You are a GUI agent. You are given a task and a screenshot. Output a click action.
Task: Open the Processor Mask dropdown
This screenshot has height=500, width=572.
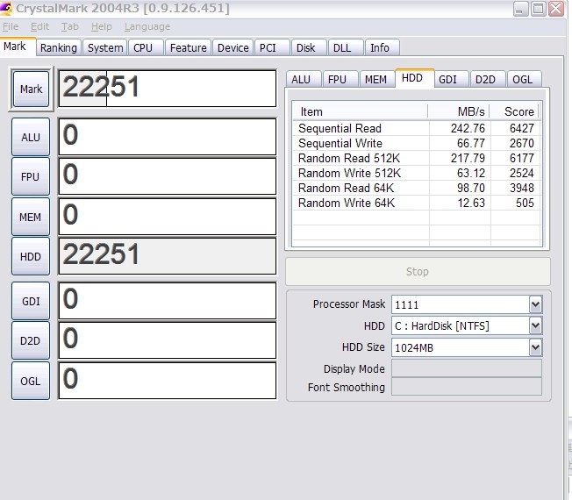click(x=535, y=304)
